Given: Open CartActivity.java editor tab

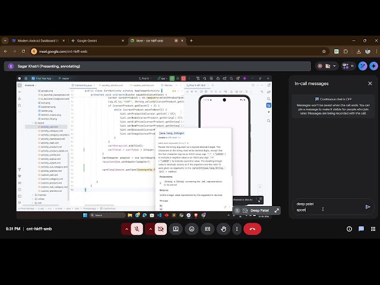Looking at the screenshot, I should [x=82, y=85].
